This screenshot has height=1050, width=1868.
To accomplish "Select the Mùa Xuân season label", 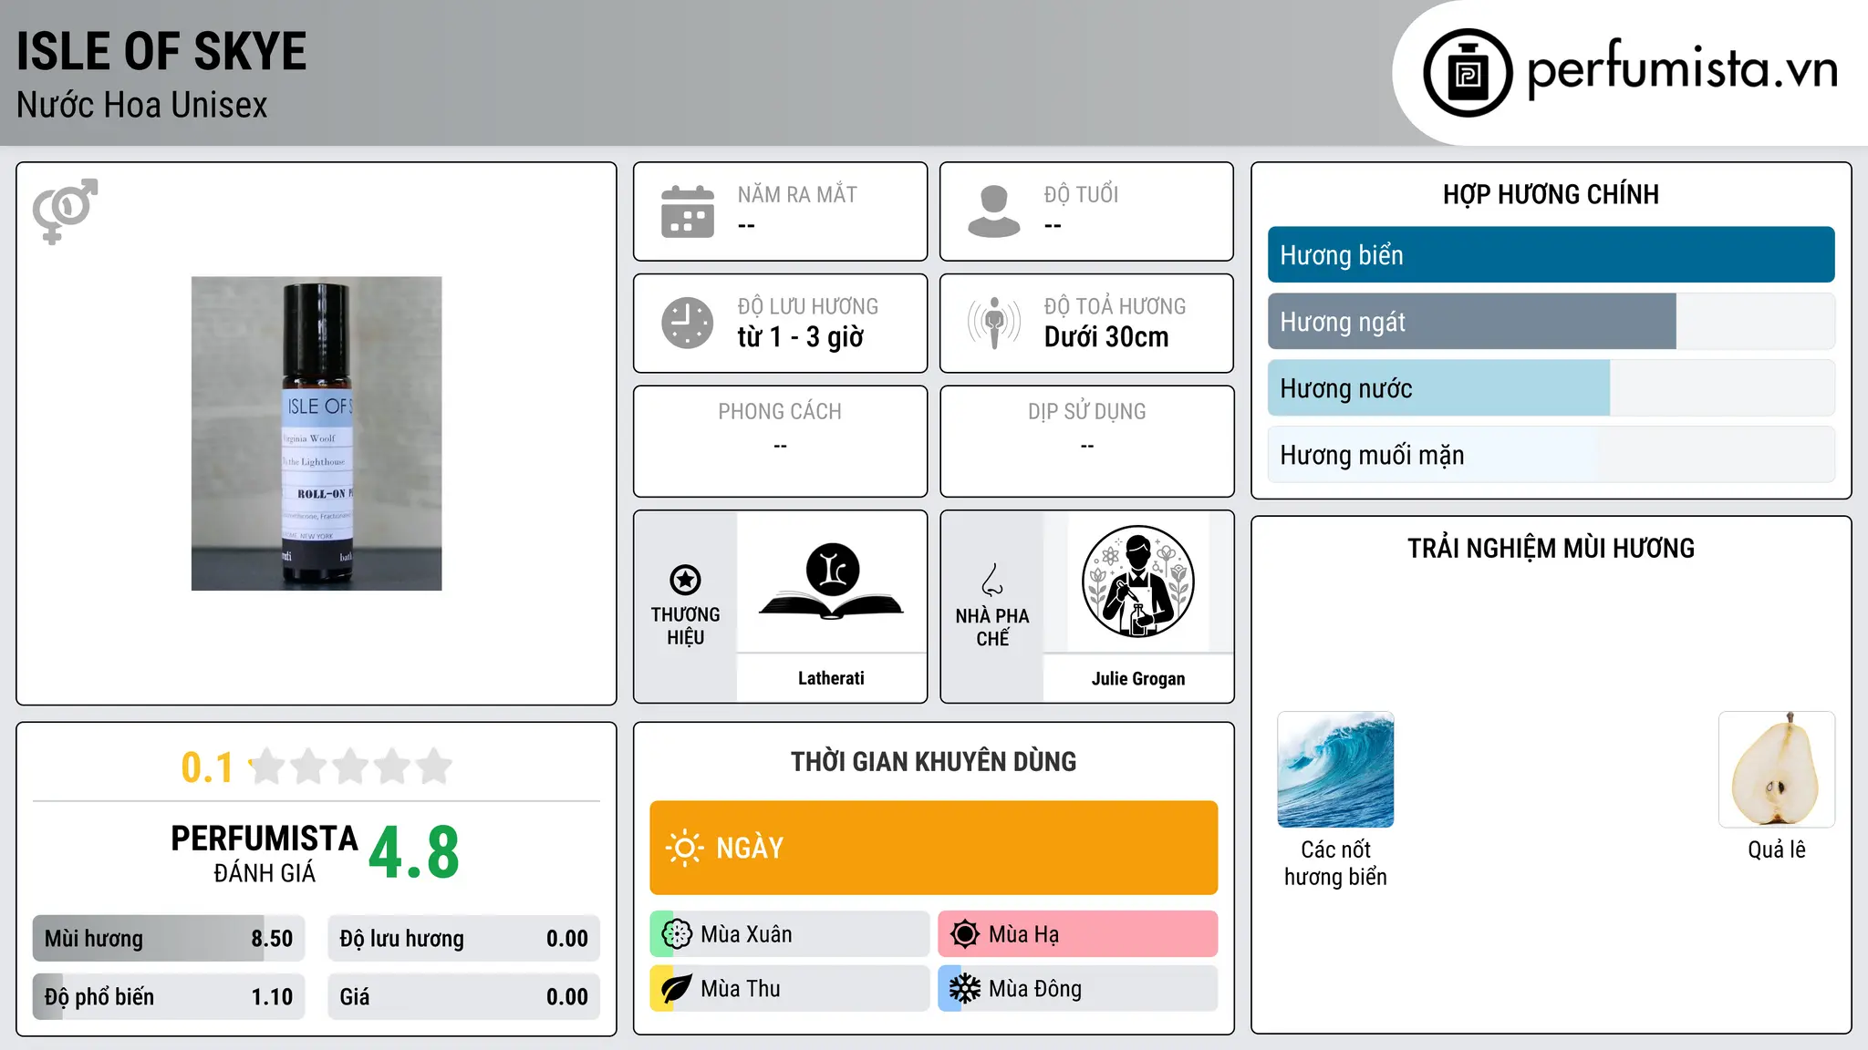I will click(746, 934).
